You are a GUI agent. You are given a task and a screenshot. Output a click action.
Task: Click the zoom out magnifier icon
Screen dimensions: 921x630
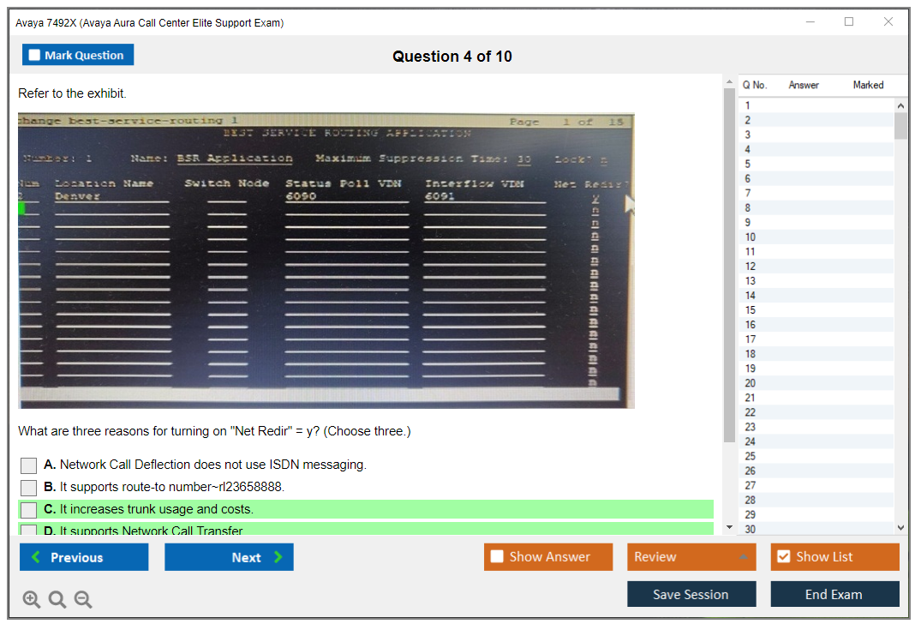pos(83,600)
